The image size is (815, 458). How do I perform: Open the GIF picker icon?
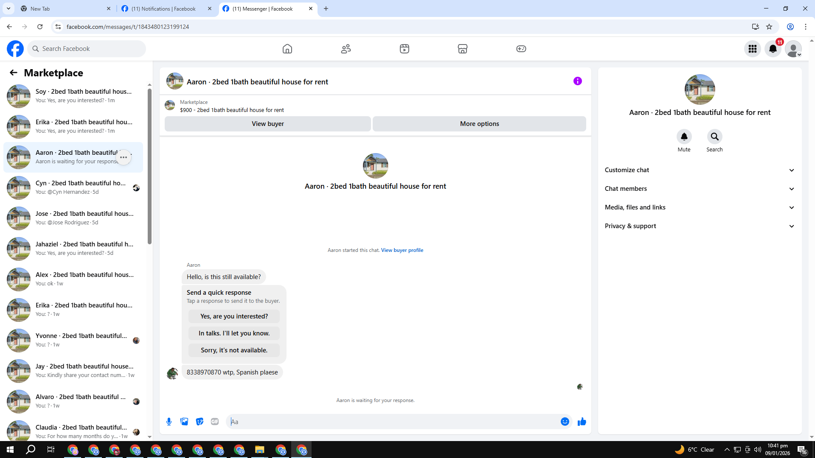215,422
